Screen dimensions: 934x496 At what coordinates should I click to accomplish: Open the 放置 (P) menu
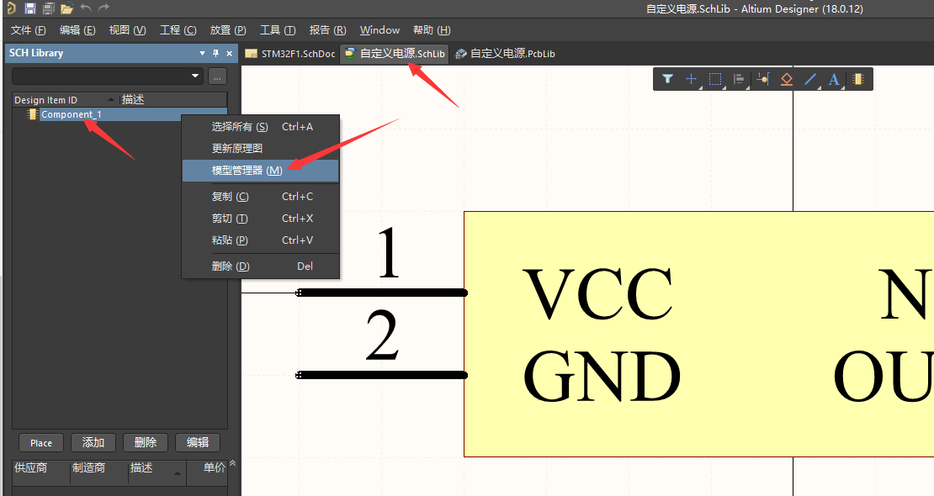pos(228,29)
